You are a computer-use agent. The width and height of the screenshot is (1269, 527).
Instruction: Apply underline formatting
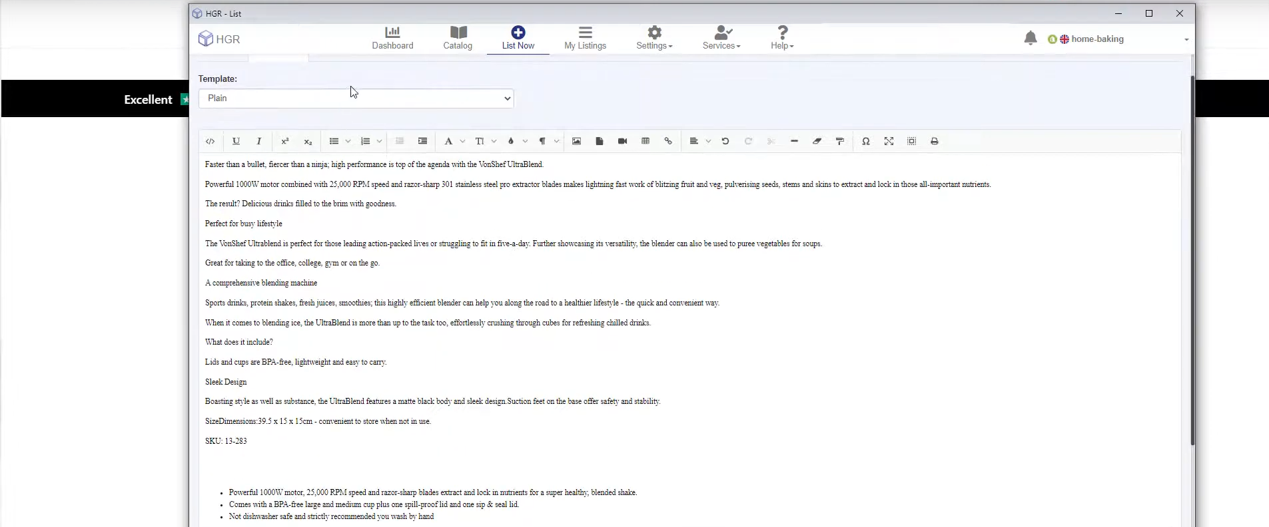pos(236,141)
